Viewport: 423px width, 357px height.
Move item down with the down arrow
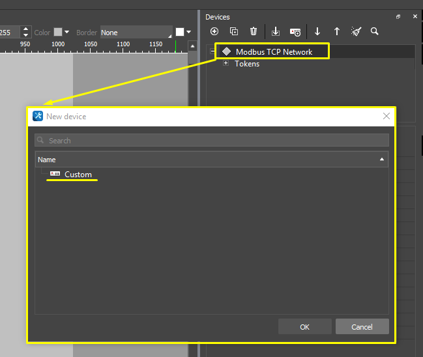point(317,31)
